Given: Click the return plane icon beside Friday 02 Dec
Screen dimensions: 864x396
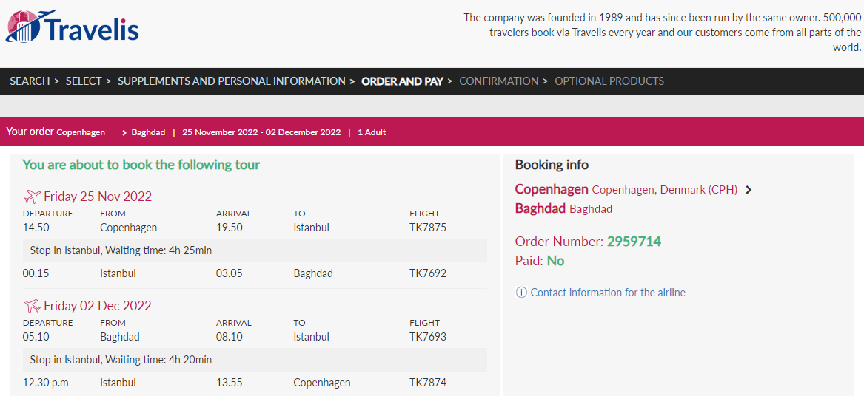Looking at the screenshot, I should click(32, 305).
